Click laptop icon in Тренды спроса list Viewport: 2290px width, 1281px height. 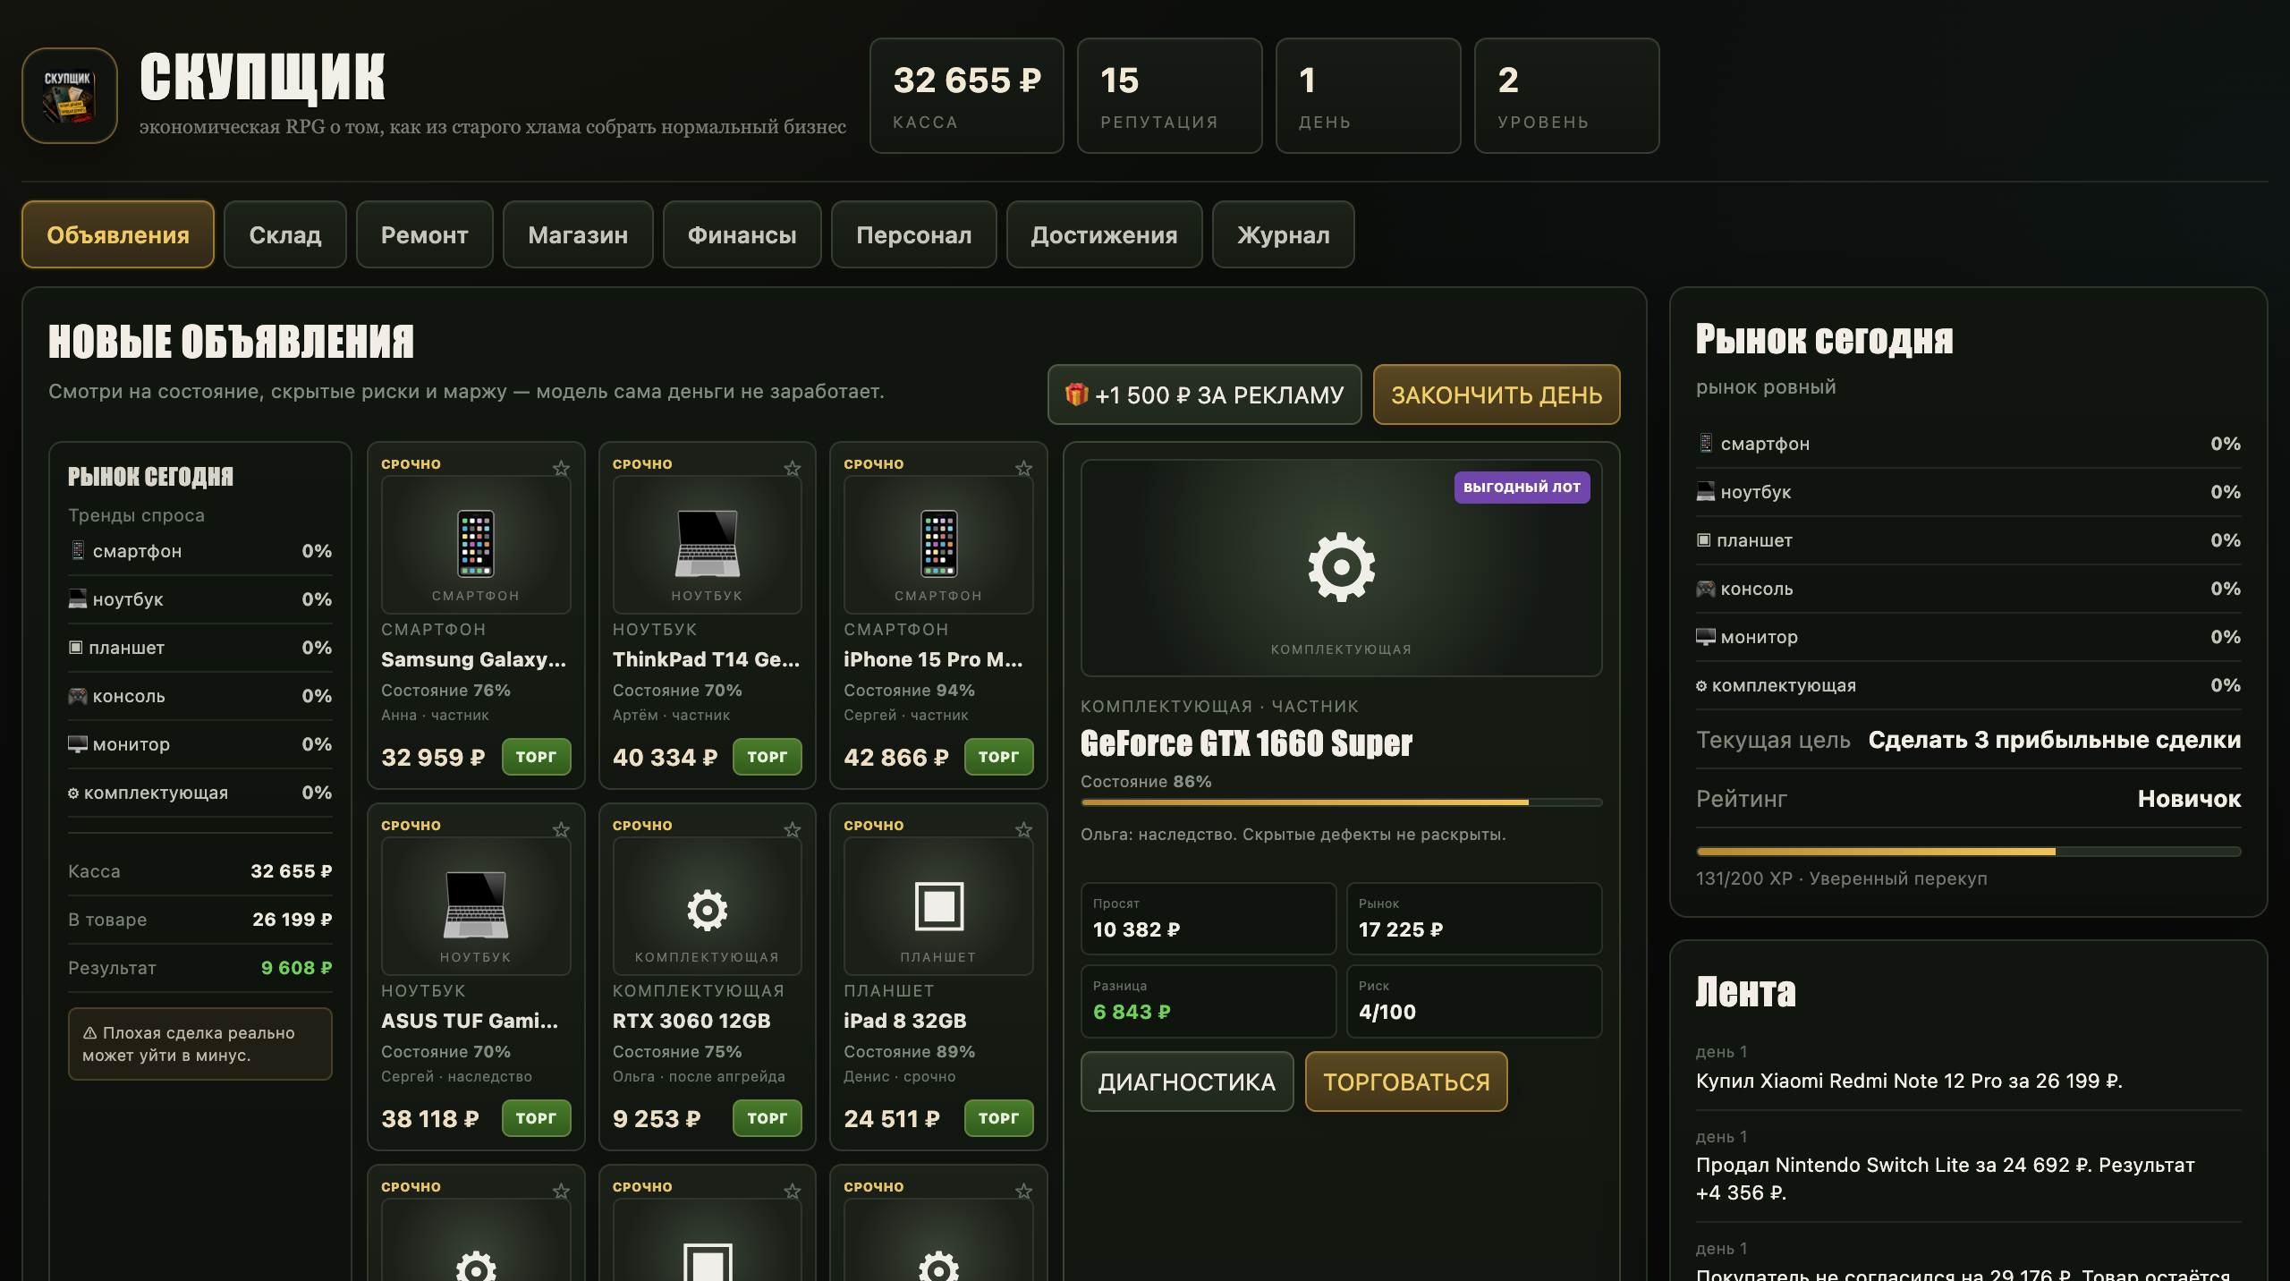(78, 599)
